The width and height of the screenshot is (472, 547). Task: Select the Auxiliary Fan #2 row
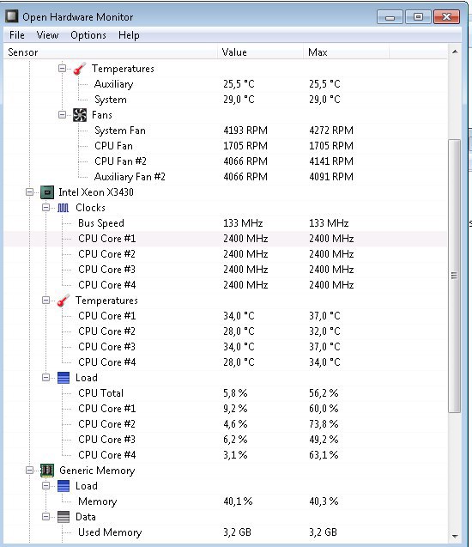tap(226, 177)
